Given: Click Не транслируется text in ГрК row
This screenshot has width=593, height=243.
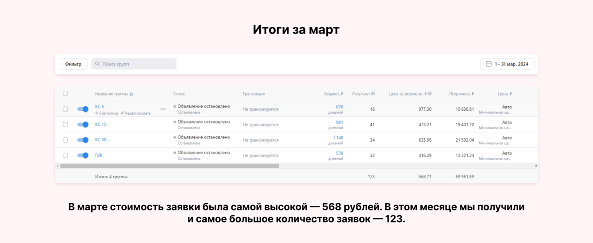Looking at the screenshot, I should [x=261, y=156].
